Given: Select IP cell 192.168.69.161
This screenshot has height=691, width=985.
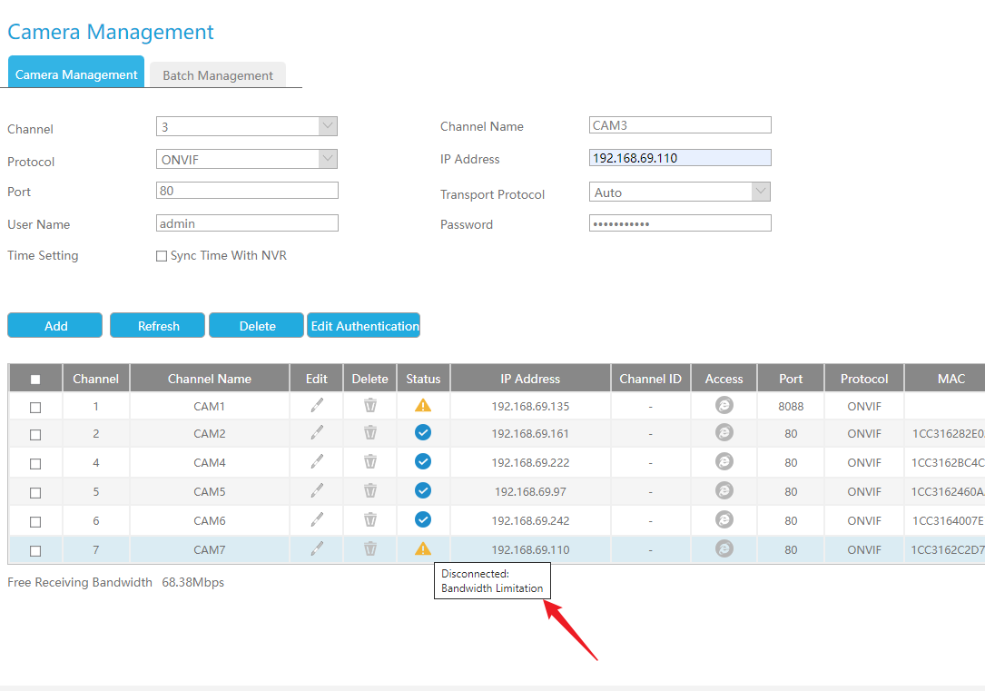Looking at the screenshot, I should click(530, 433).
